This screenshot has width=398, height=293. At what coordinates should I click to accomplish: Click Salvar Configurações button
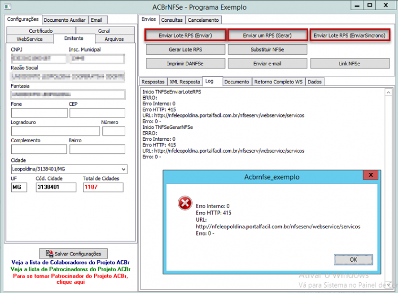73,253
